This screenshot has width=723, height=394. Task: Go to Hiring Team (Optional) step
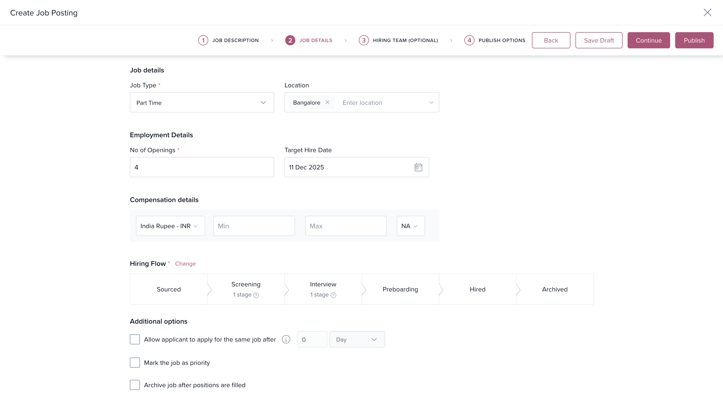coord(405,40)
